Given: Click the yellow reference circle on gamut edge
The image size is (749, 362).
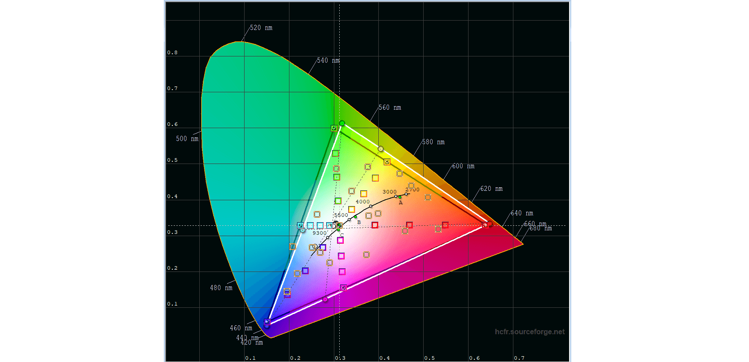Looking at the screenshot, I should 381,149.
